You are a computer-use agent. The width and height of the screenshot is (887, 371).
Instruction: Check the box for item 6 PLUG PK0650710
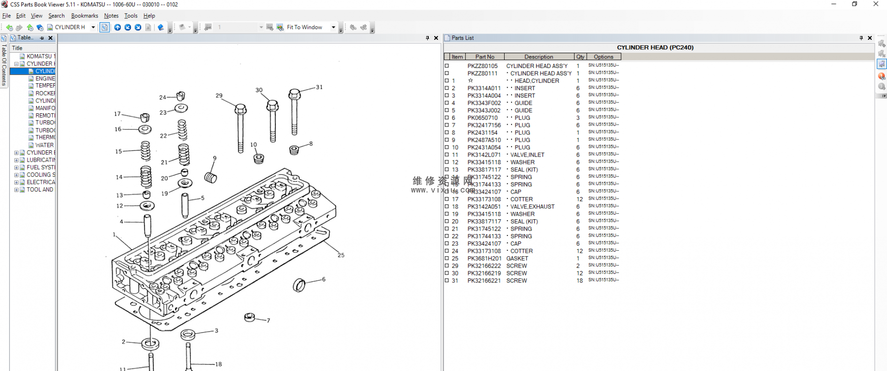click(x=447, y=117)
